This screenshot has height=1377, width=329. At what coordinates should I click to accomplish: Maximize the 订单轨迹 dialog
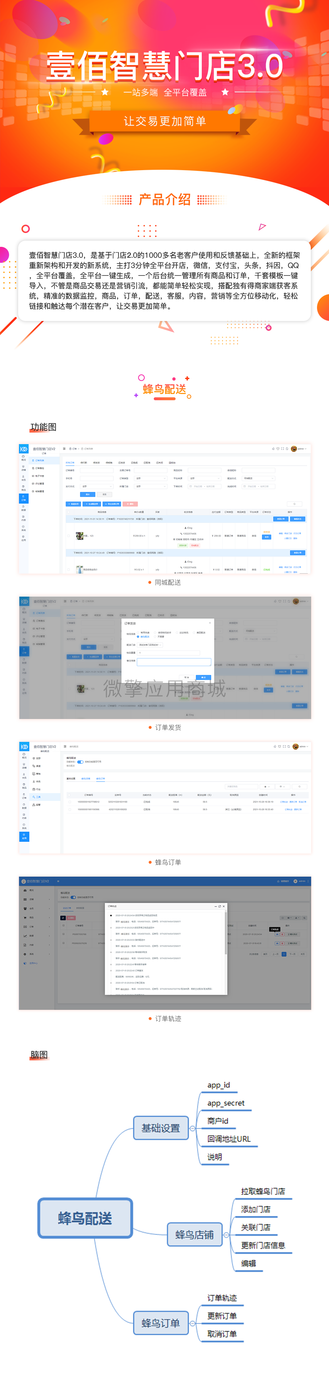pyautogui.click(x=220, y=907)
